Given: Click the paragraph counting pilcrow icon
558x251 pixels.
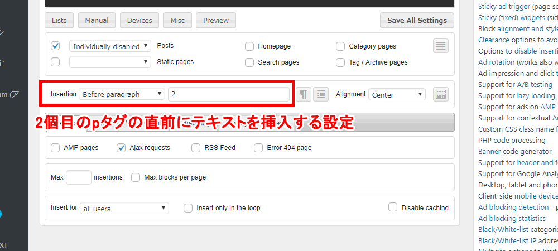Looking at the screenshot, I should pos(303,94).
